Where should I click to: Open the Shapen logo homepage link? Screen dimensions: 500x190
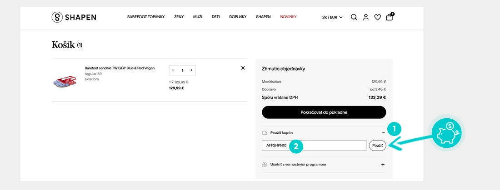tap(74, 17)
